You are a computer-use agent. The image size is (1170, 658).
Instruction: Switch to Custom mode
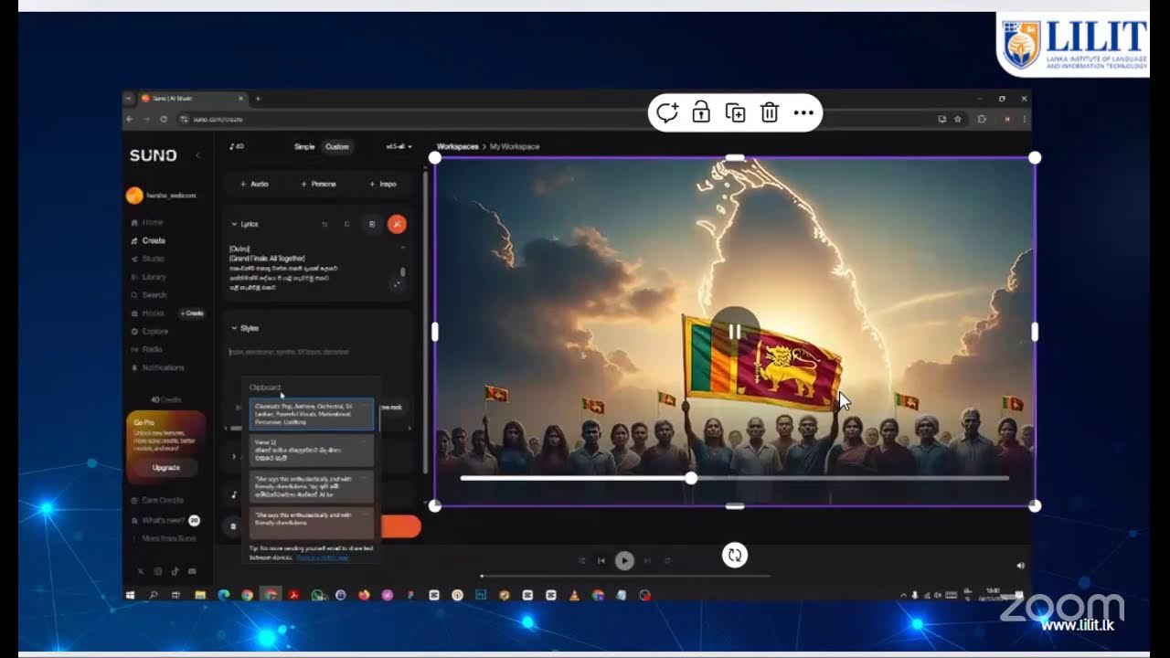pos(337,147)
